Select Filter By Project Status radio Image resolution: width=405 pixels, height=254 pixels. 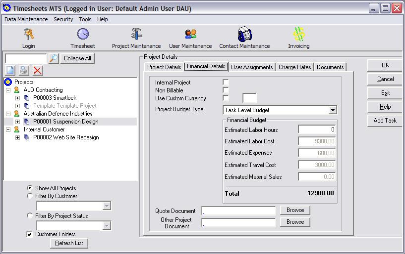point(30,215)
